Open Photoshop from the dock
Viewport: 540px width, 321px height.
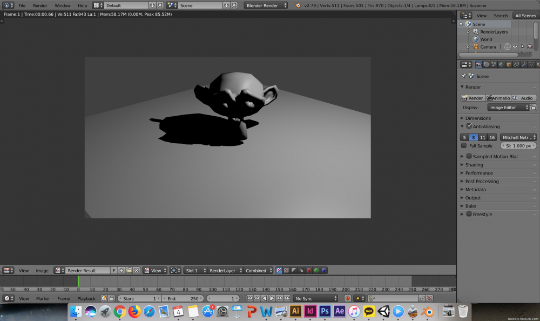[325, 311]
